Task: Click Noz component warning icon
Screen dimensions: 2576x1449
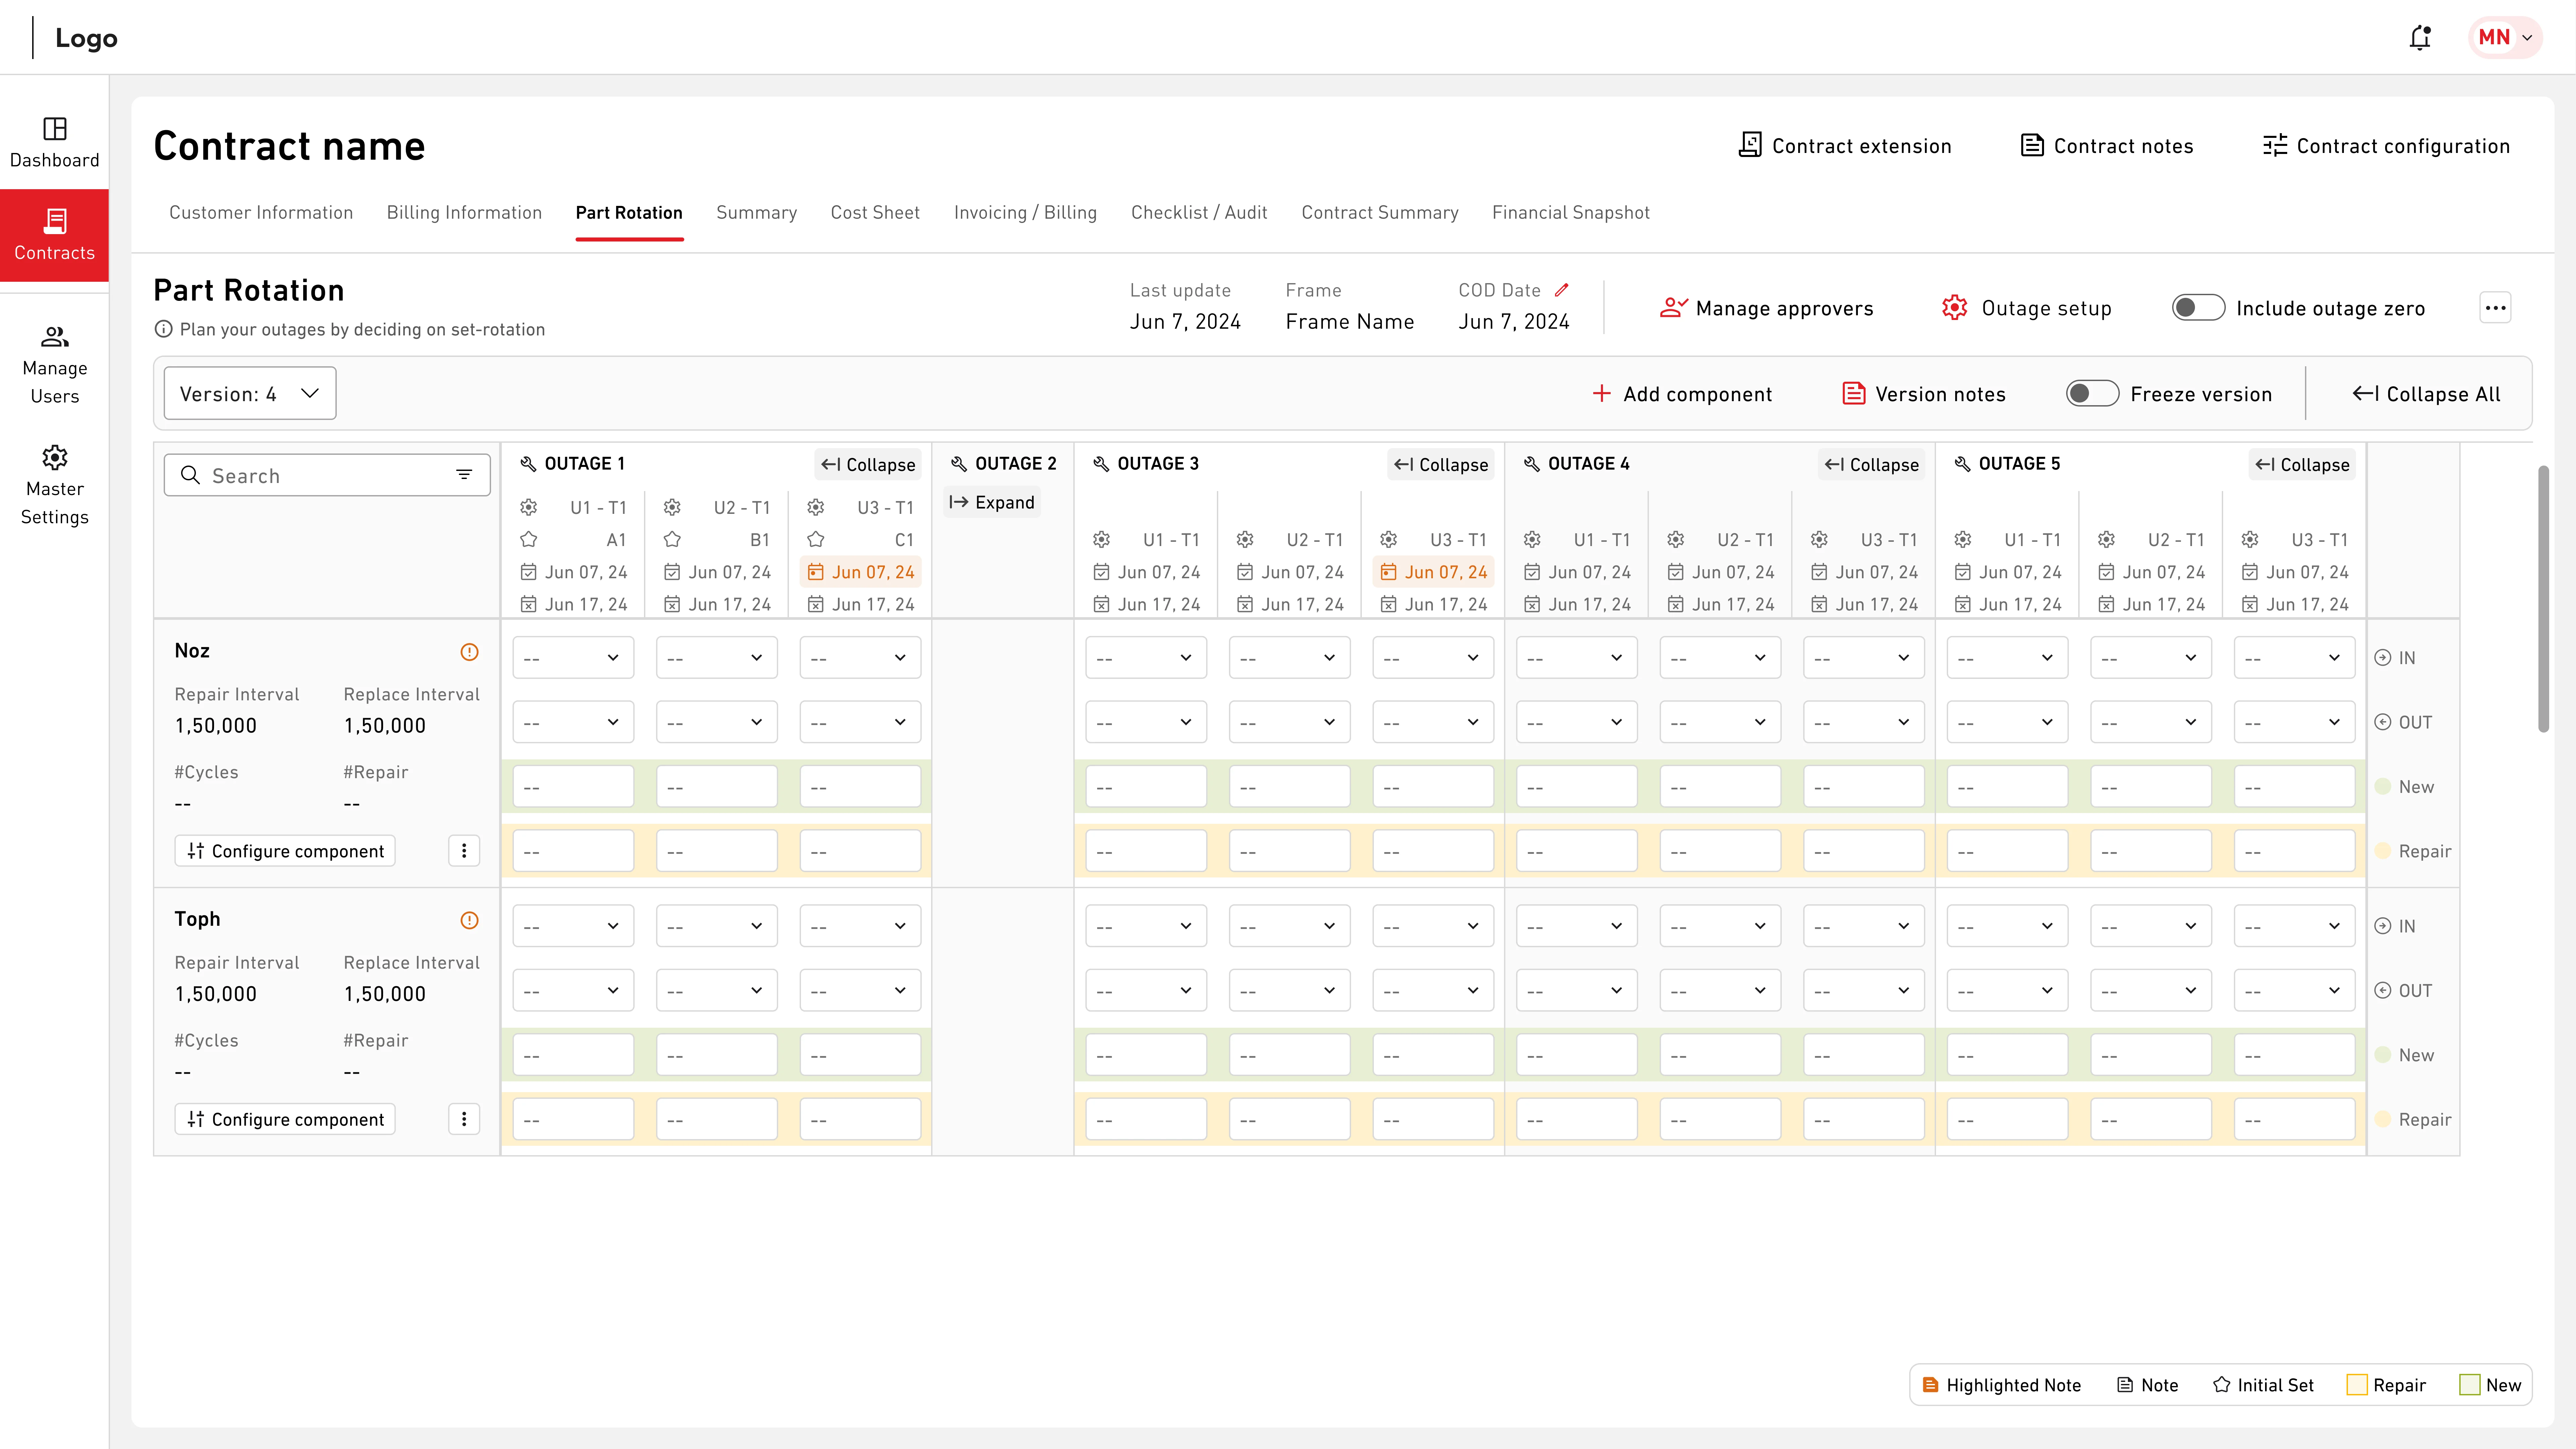Action: (x=469, y=652)
